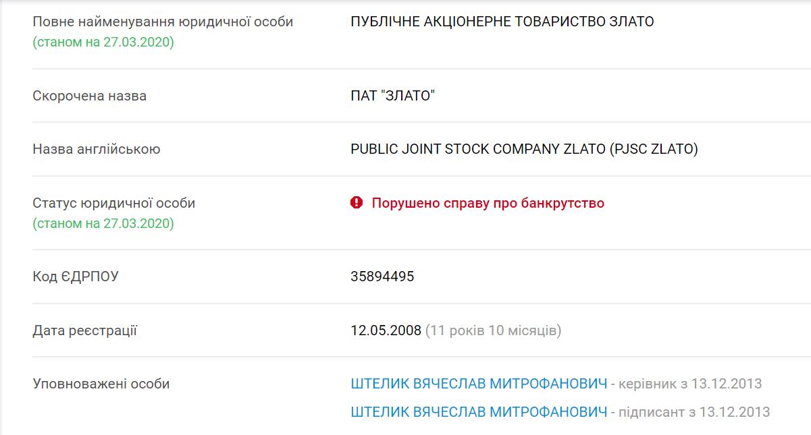Open the ШТЕЛИК link in the підписант row

[x=479, y=411]
